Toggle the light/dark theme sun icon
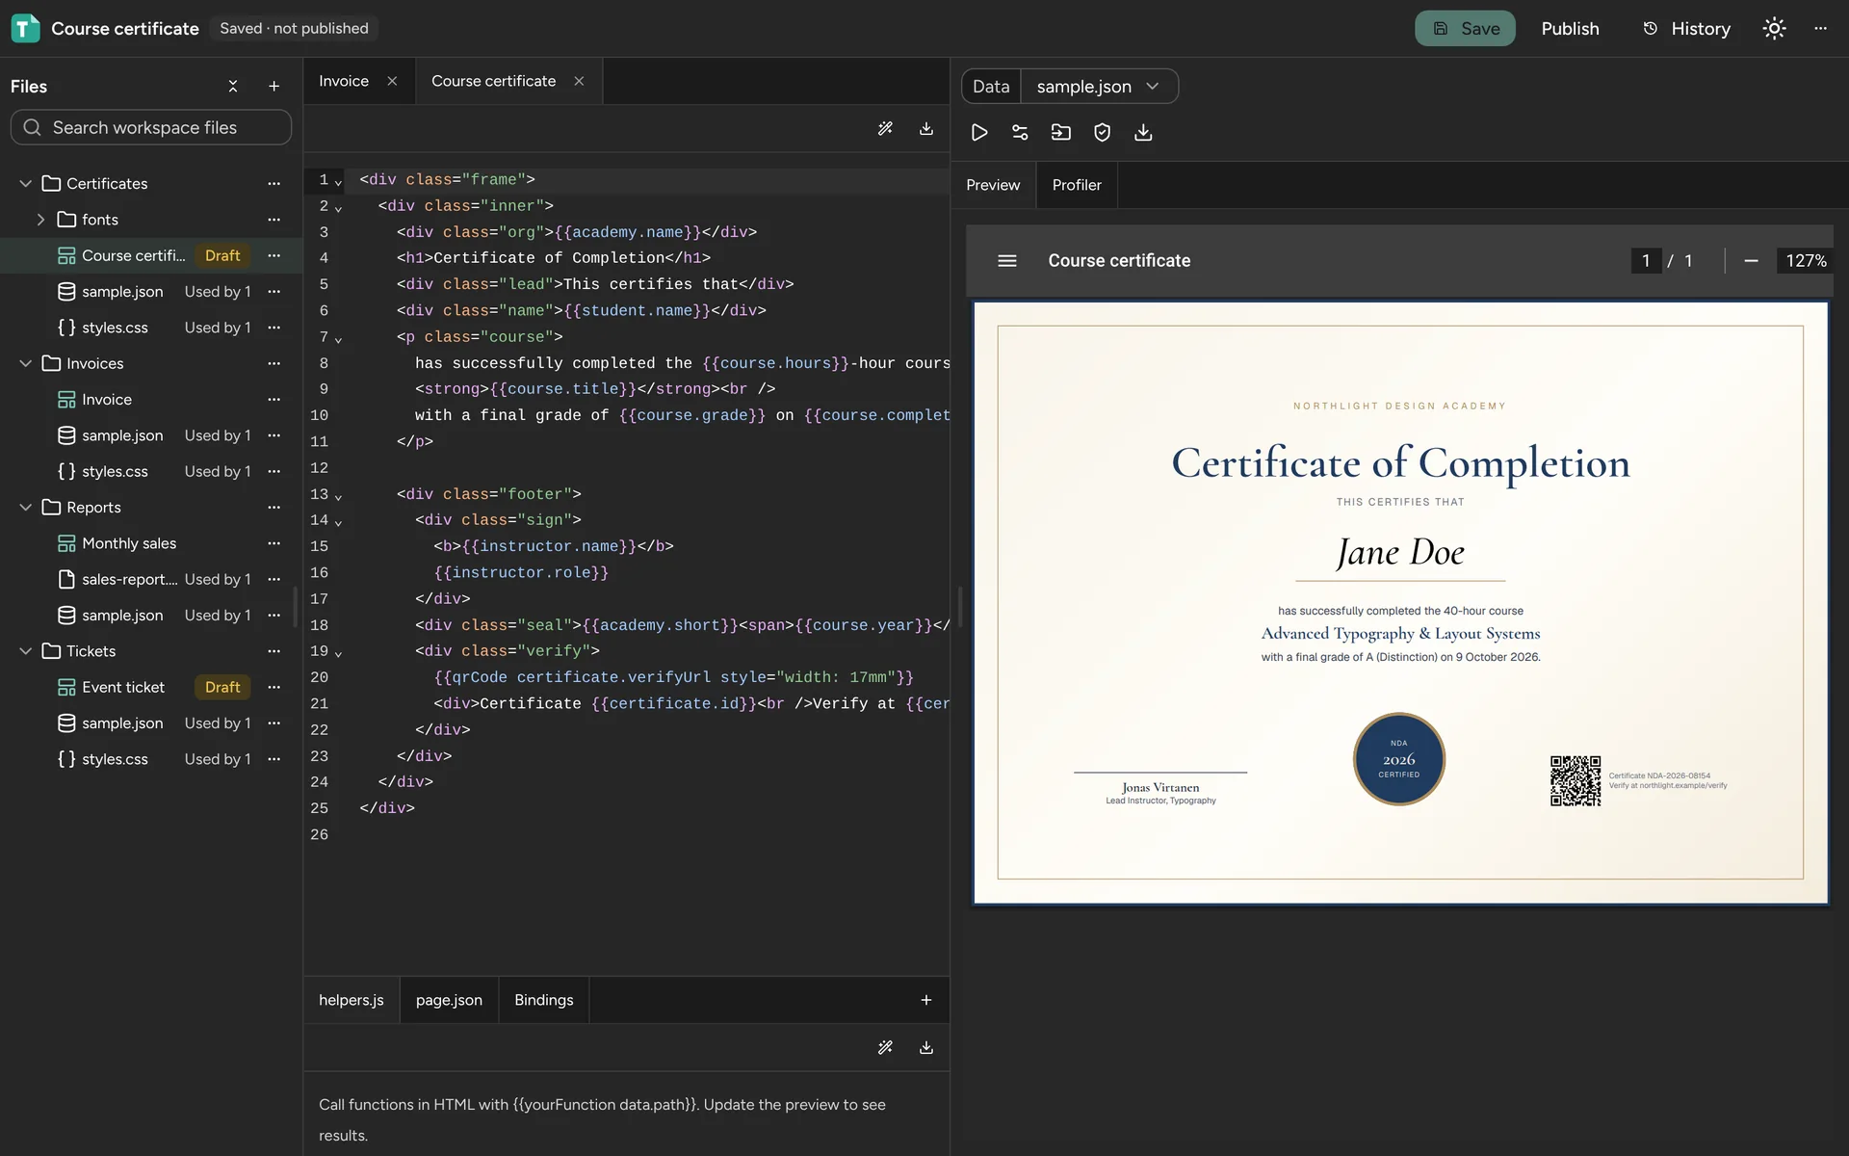The width and height of the screenshot is (1849, 1156). [1774, 29]
